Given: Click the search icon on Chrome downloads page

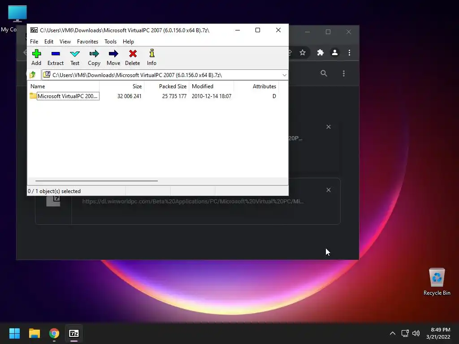Looking at the screenshot, I should (x=324, y=73).
